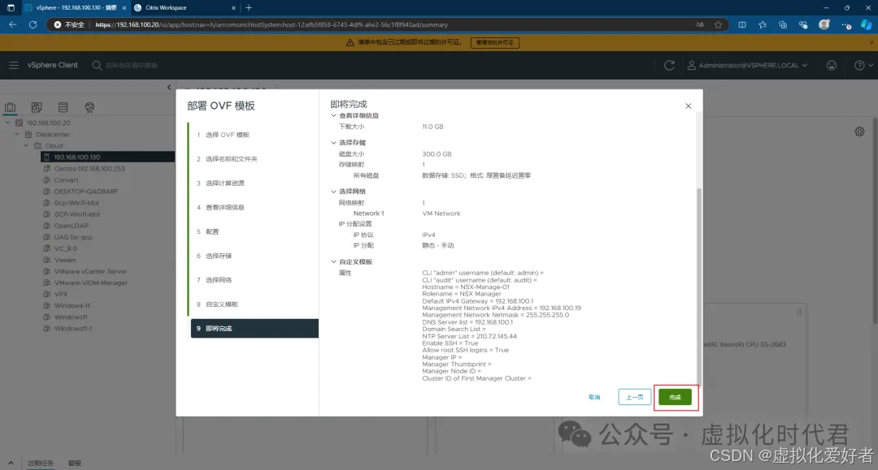Select the Convert virtual machine
The height and width of the screenshot is (470, 878).
66,180
